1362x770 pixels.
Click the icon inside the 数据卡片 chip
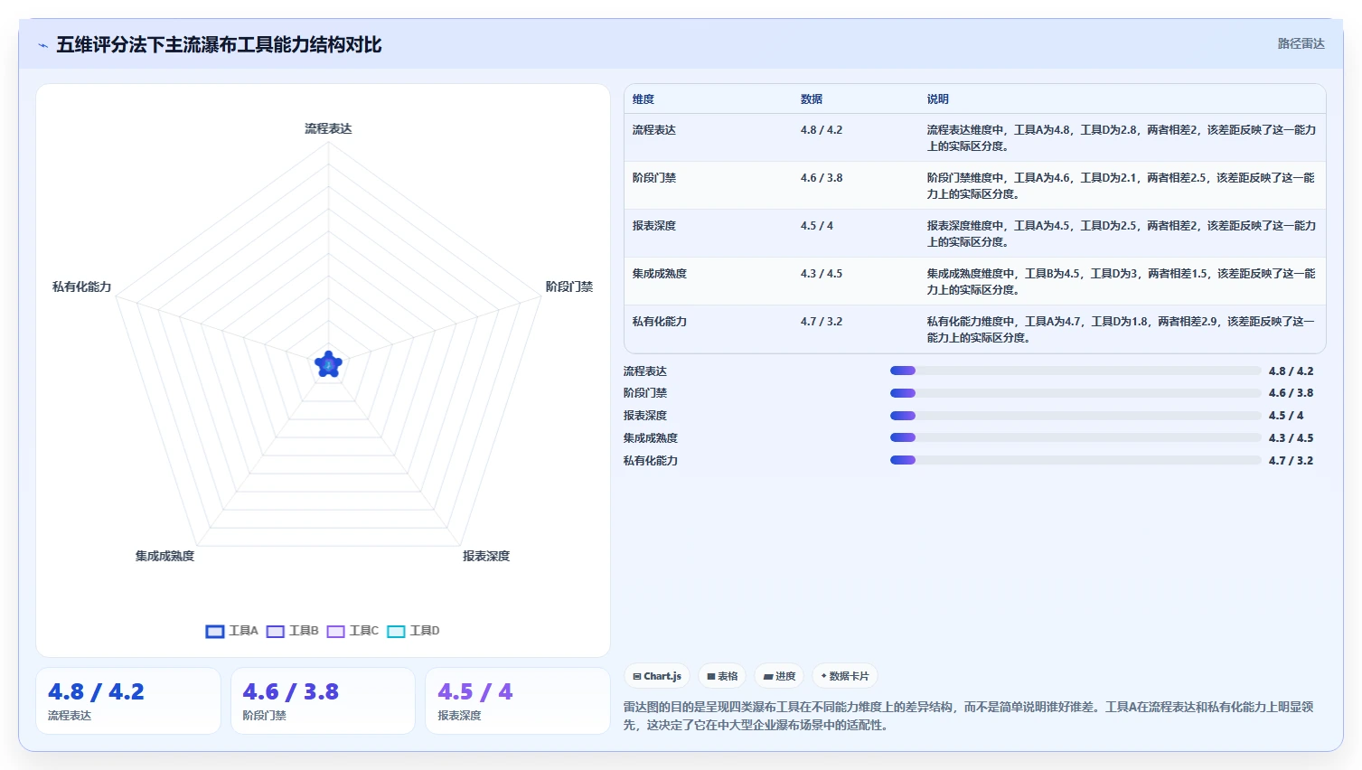[x=823, y=676]
